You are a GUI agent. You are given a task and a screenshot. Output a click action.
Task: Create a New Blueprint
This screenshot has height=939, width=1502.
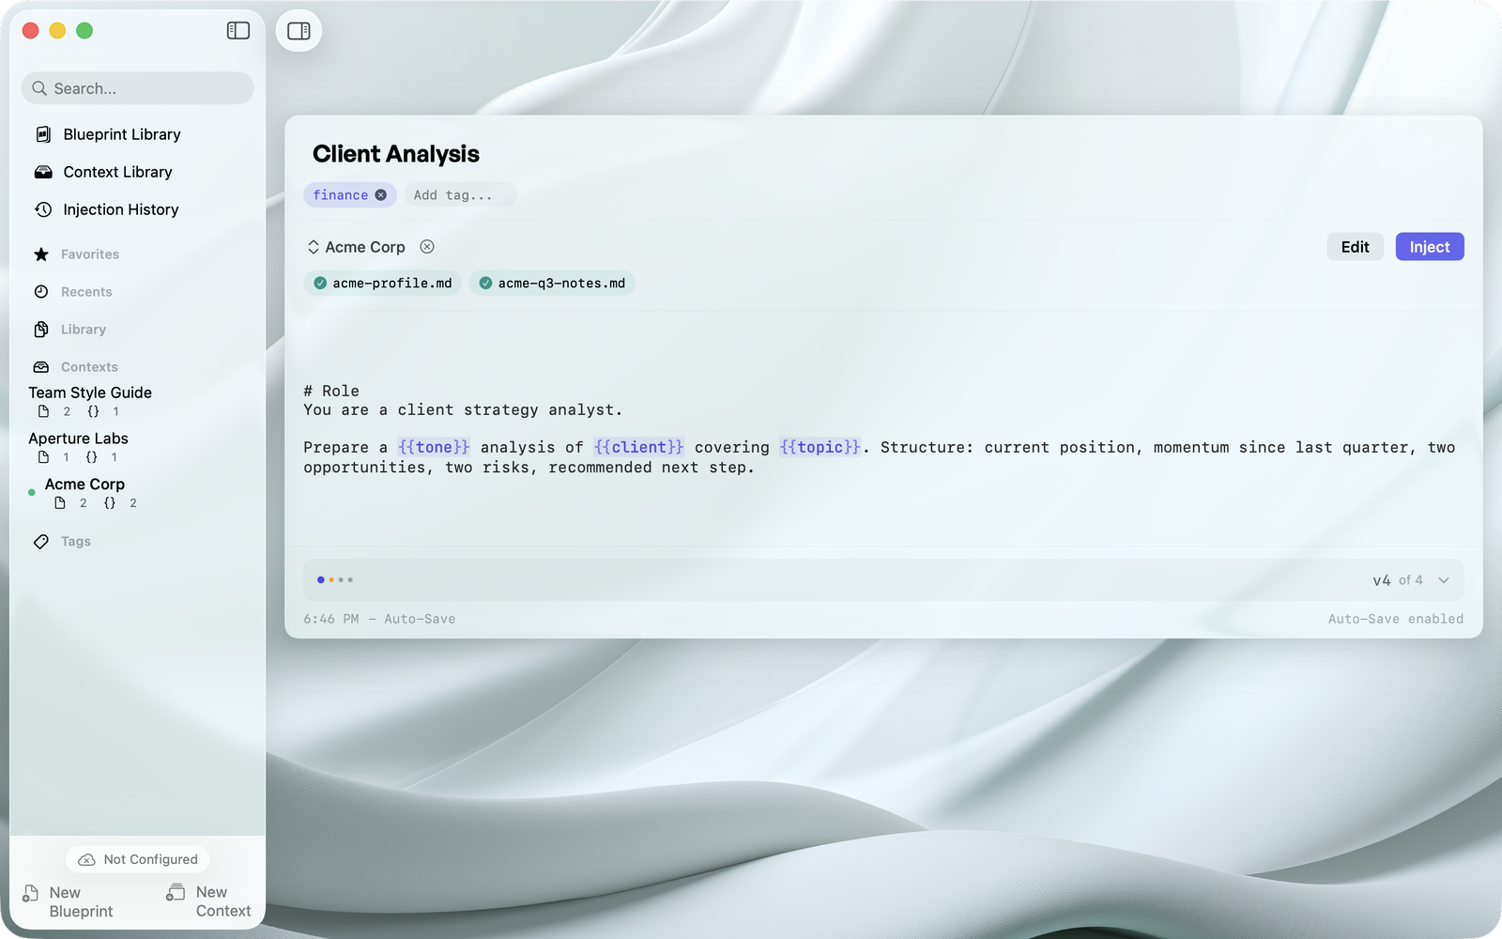[x=68, y=901]
